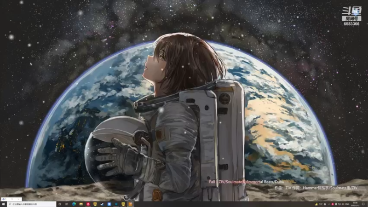The width and height of the screenshot is (368, 207).
Task: Open Cortana circle icon on taskbar
Action: click(60, 204)
